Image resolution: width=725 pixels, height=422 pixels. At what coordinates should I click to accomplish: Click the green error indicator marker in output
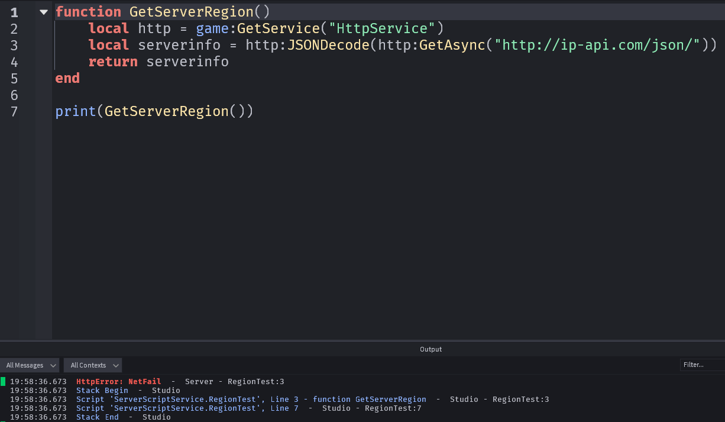click(x=3, y=382)
